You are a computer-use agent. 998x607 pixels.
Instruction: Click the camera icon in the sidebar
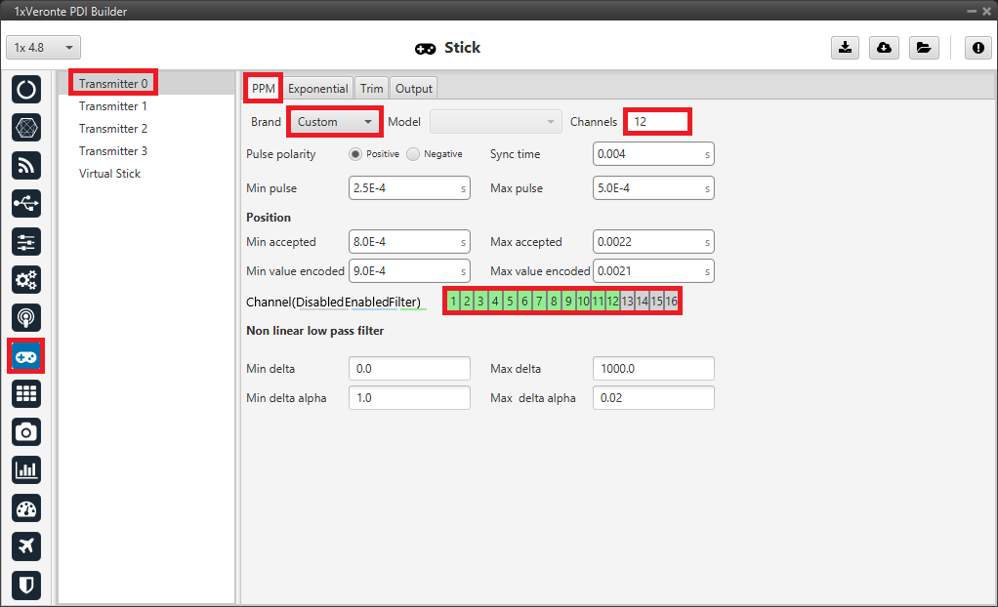tap(26, 431)
